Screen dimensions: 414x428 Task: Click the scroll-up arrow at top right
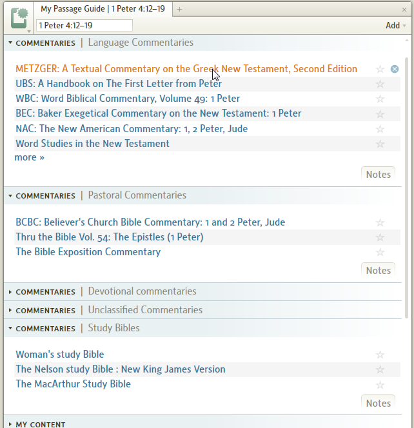click(x=407, y=41)
